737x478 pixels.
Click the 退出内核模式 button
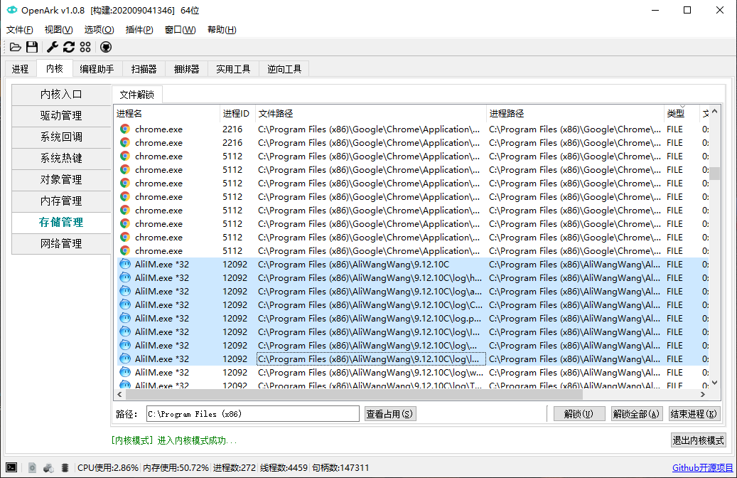click(x=698, y=440)
